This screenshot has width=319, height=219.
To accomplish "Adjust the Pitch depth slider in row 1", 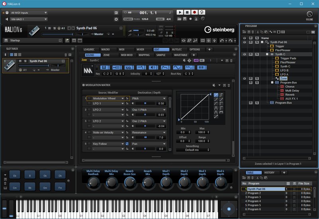I will coord(145,103).
